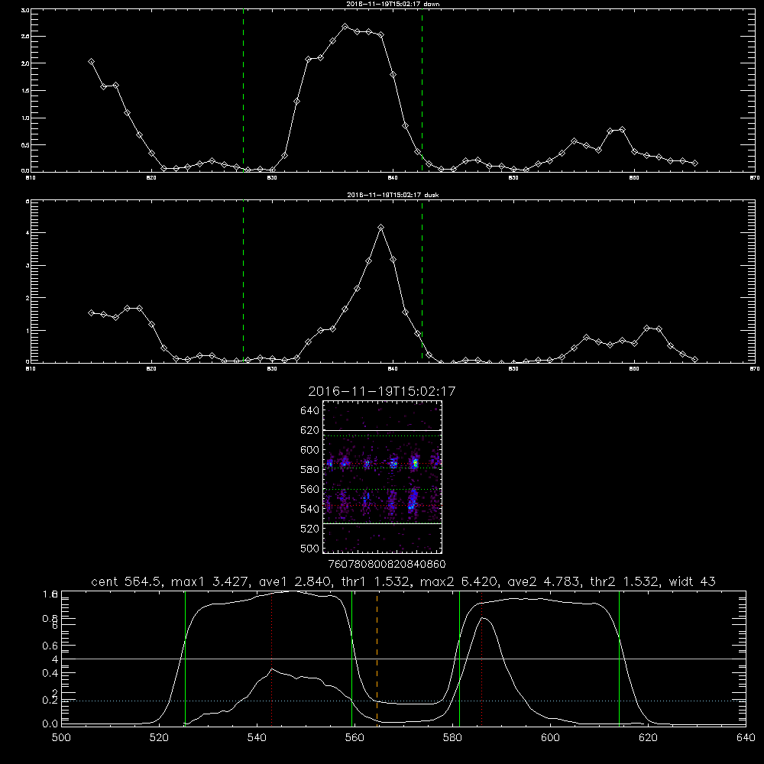The height and width of the screenshot is (764, 764).
Task: Select the green vertical line near 525 in the bottom plot
Action: coord(185,659)
